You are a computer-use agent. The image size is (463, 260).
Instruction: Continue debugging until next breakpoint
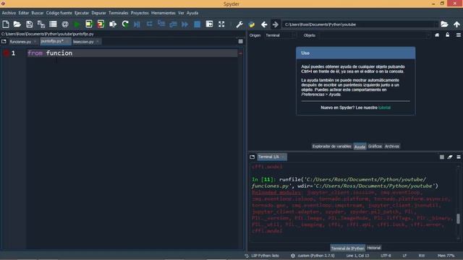(x=185, y=24)
